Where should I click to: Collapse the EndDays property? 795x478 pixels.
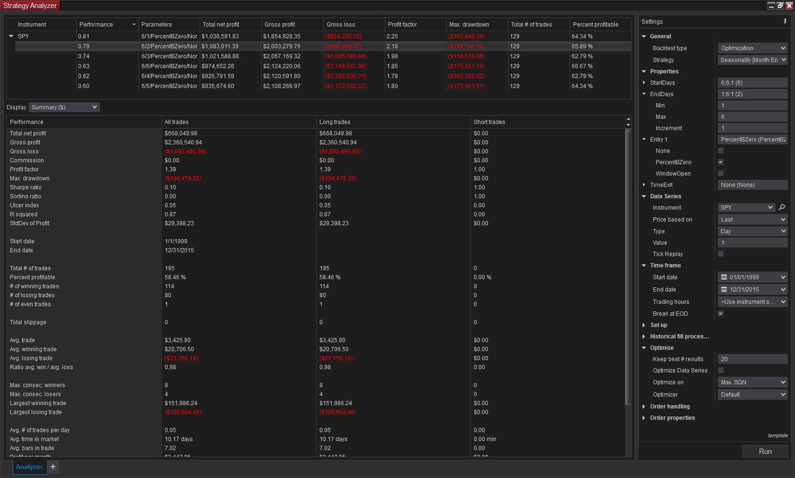click(x=644, y=94)
